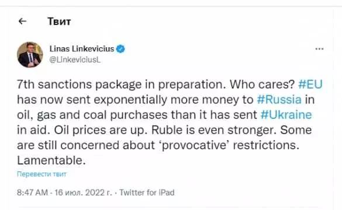Click the @LinkeviciusL handle
The image size is (342, 210).
pos(75,60)
